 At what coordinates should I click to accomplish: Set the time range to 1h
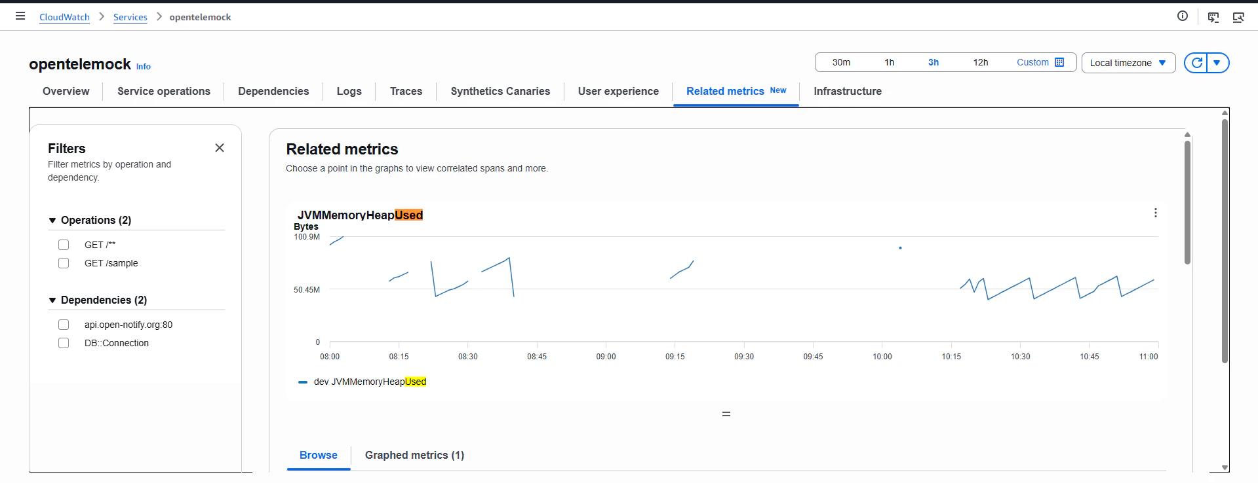889,62
